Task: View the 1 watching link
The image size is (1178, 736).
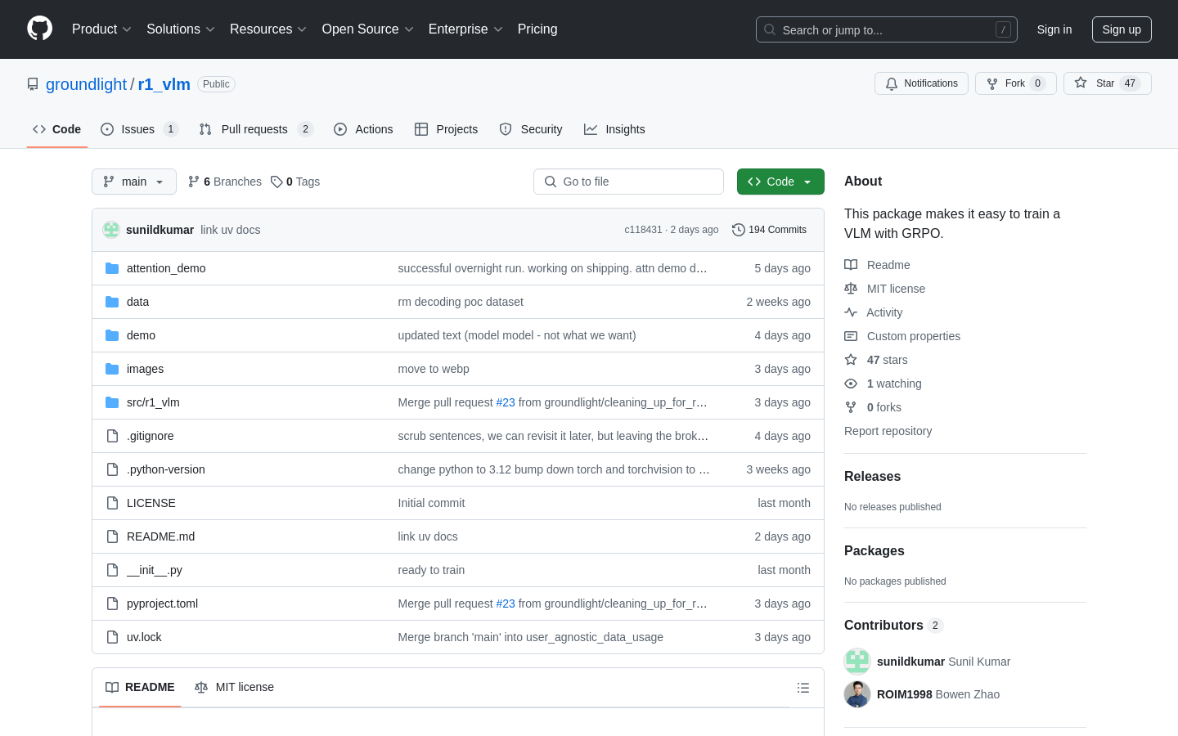Action: tap(883, 384)
